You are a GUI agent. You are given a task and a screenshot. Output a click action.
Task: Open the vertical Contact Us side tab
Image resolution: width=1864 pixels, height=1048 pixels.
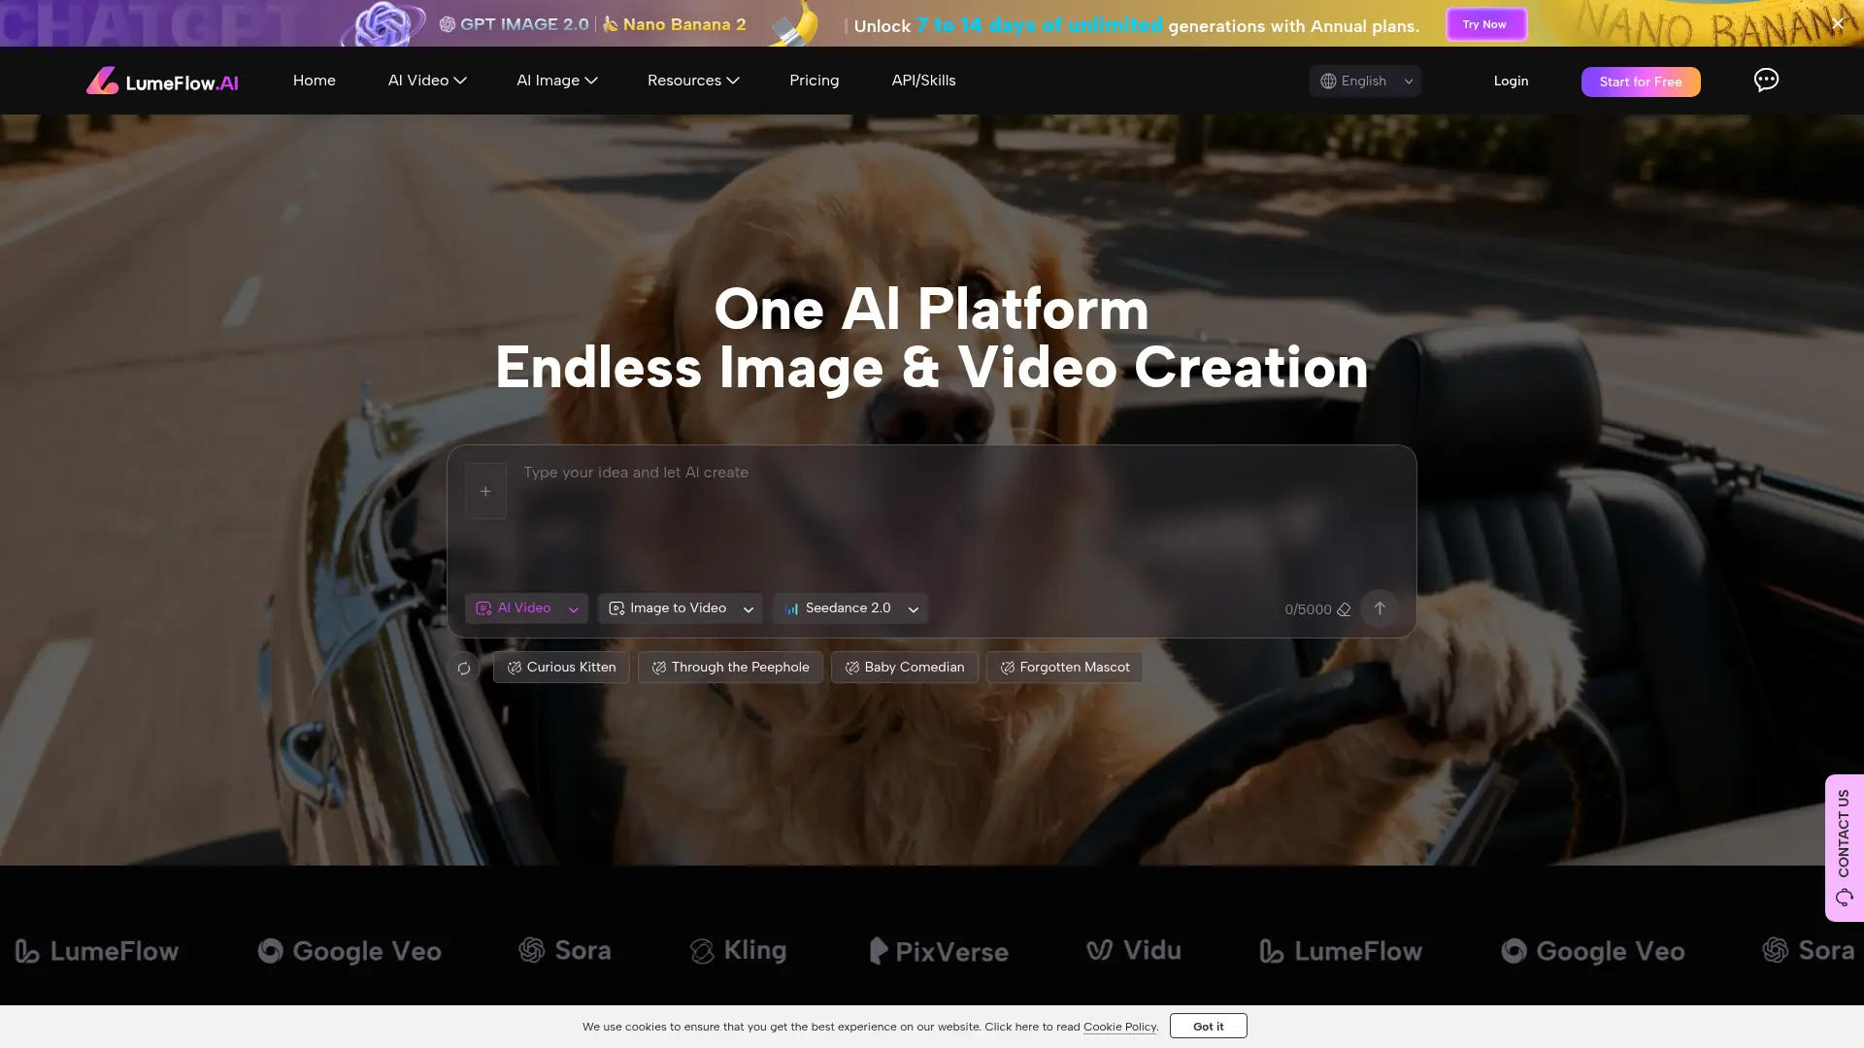click(x=1845, y=848)
